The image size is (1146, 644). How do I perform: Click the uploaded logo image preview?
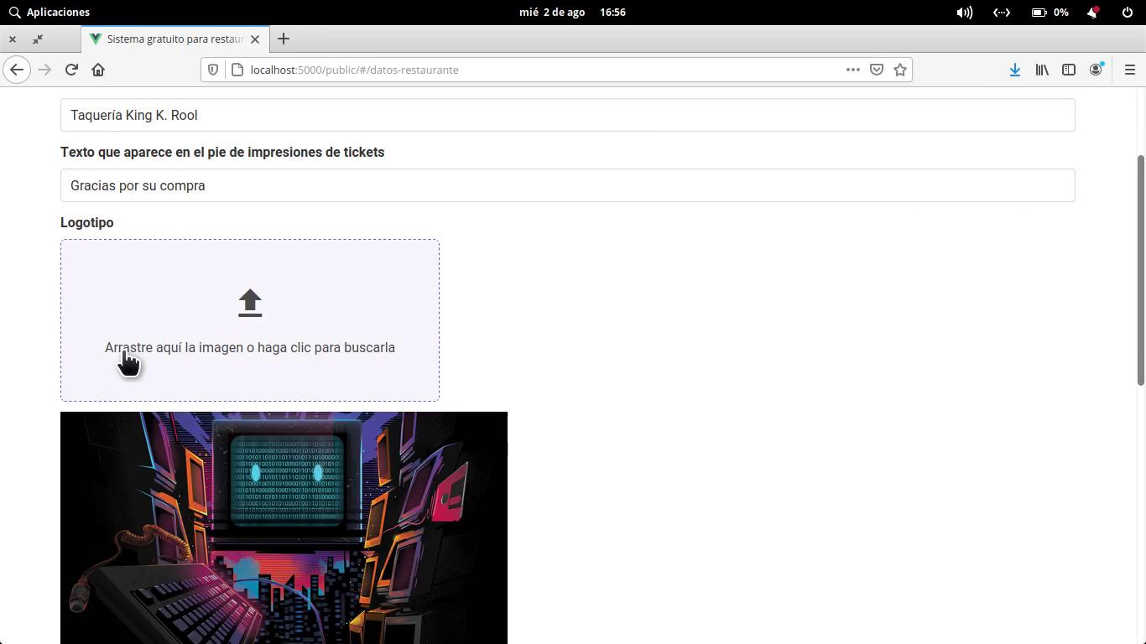[284, 527]
